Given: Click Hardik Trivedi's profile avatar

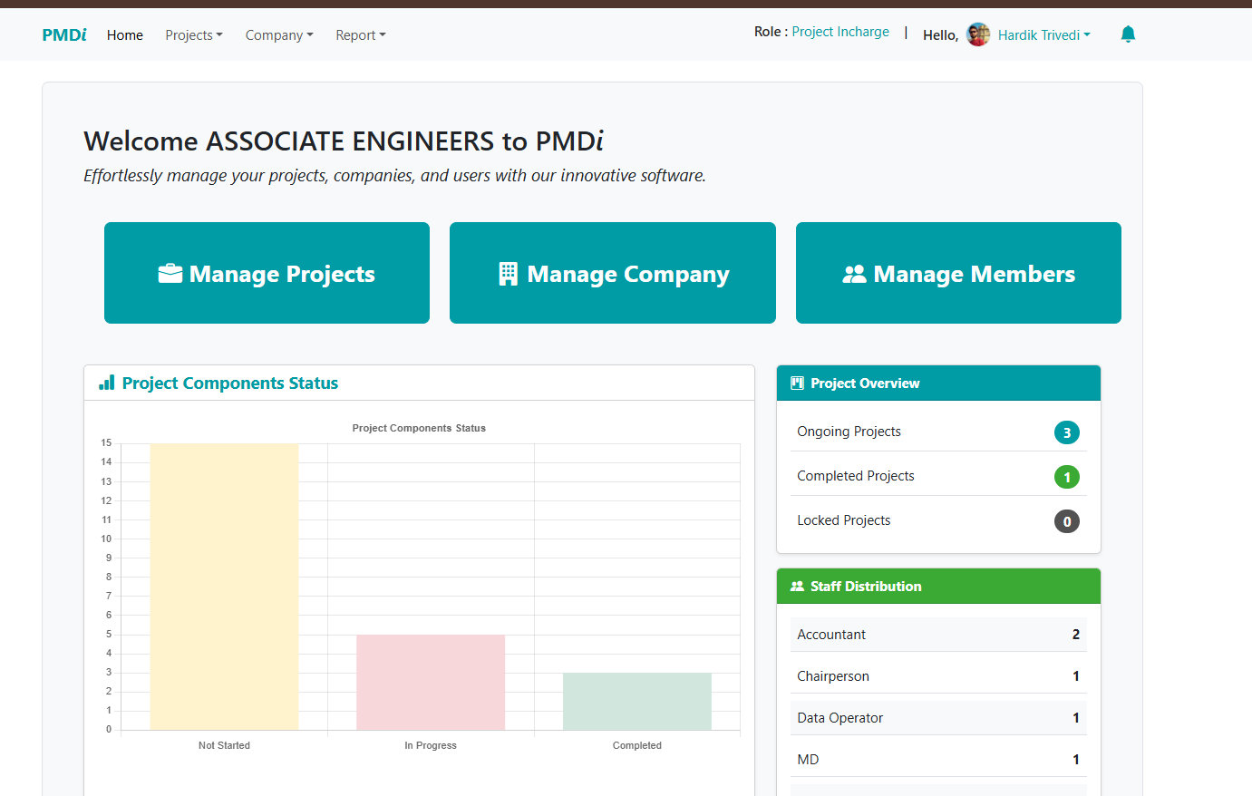Looking at the screenshot, I should tap(977, 34).
